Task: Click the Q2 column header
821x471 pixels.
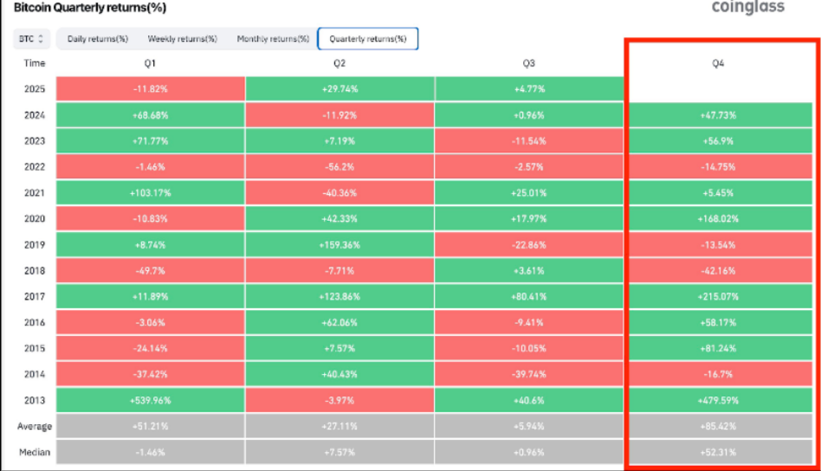Action: tap(339, 63)
